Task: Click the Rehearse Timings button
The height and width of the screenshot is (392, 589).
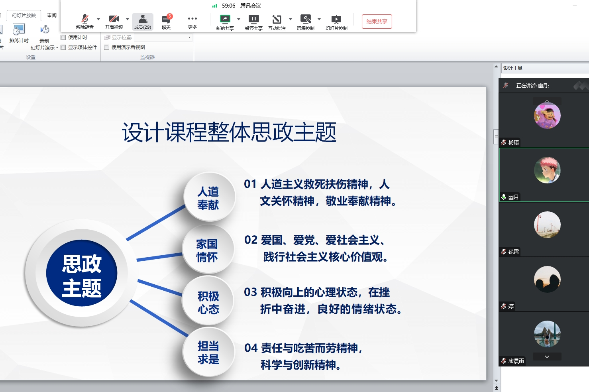Action: tap(19, 33)
